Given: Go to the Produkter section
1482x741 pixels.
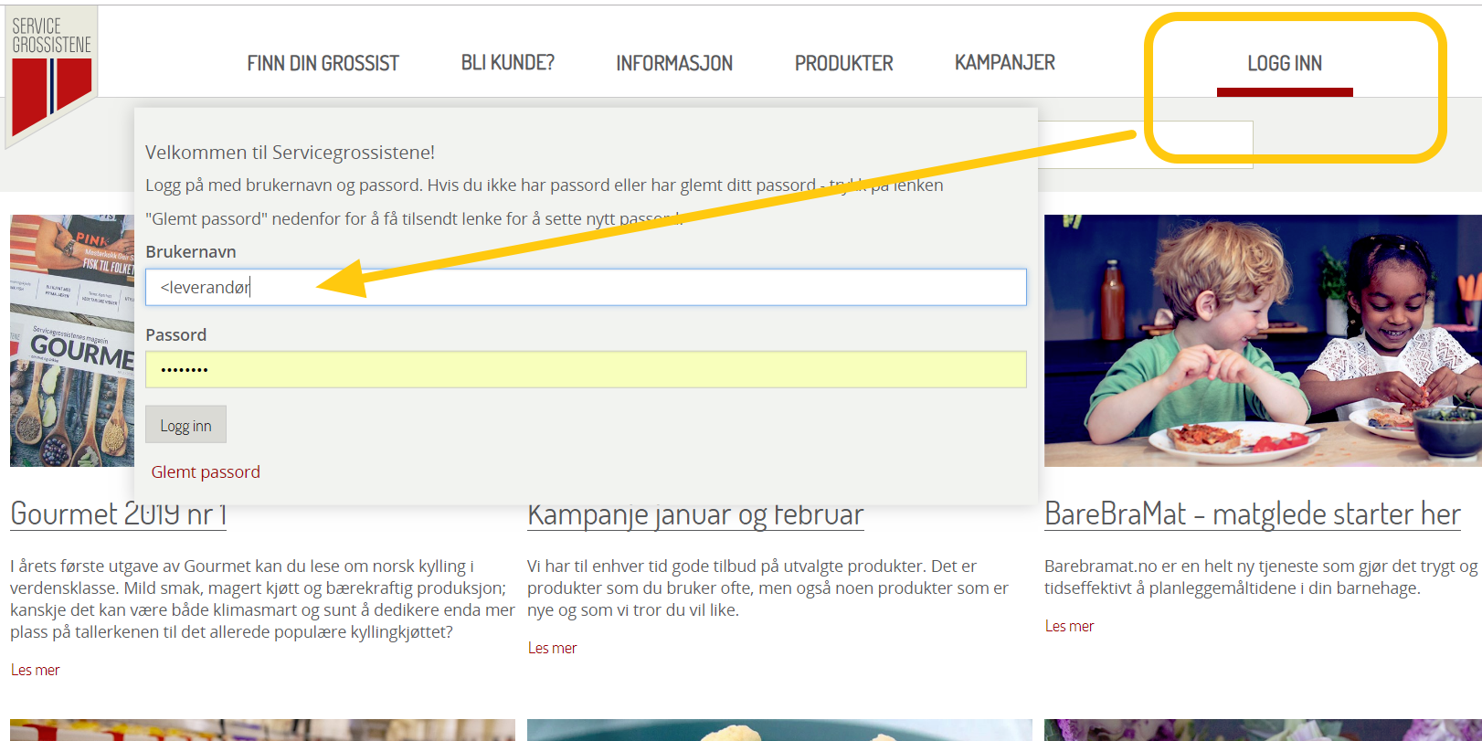Looking at the screenshot, I should tap(843, 63).
